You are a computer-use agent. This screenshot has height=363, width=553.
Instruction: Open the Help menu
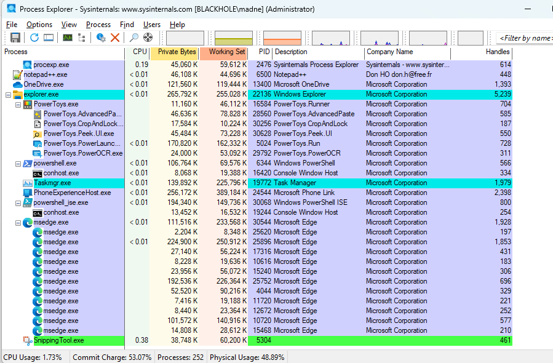point(177,25)
